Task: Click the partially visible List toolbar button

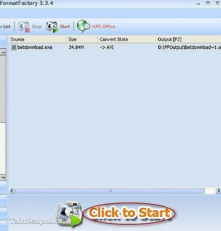Action: 5,27
